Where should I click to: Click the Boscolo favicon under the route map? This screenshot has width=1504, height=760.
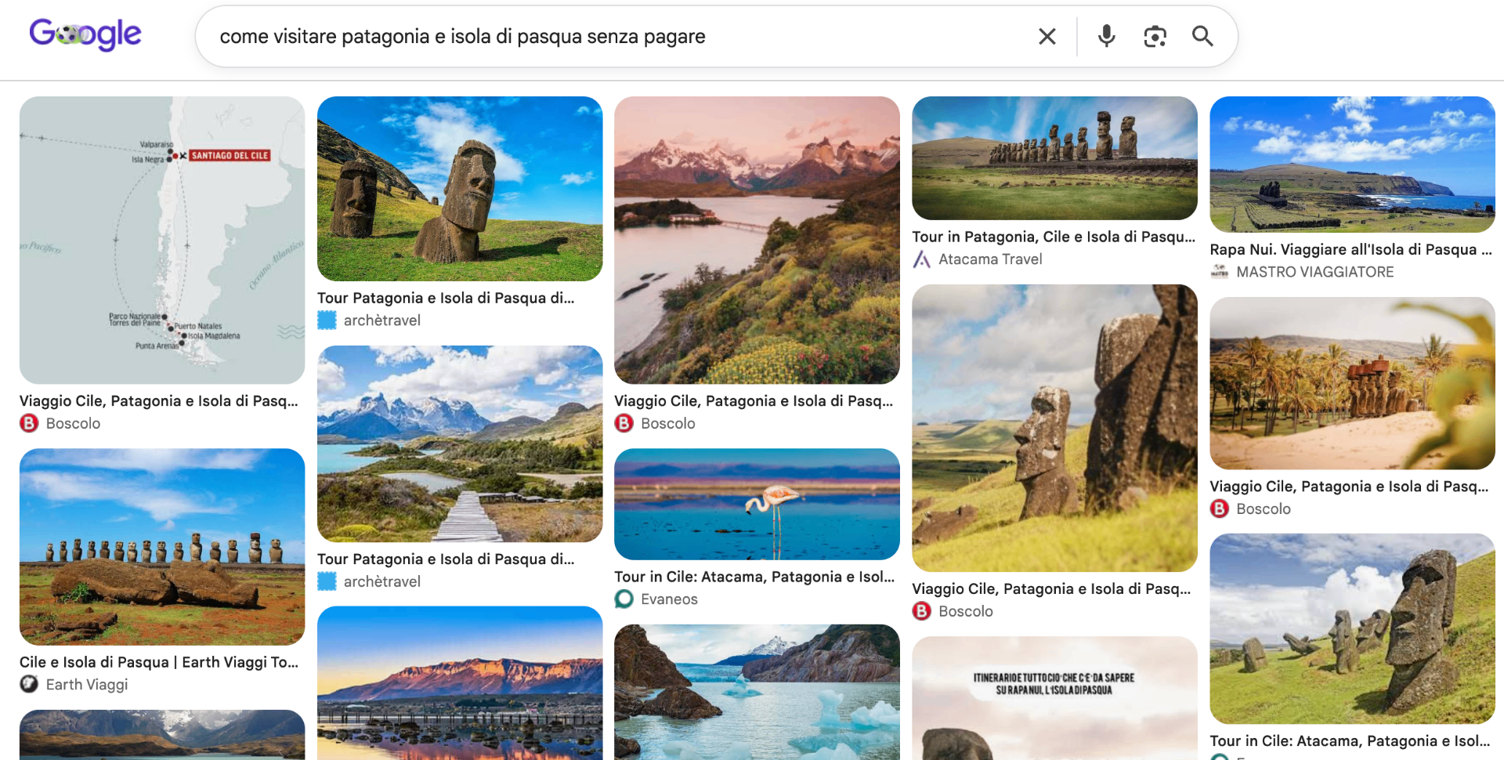click(29, 423)
